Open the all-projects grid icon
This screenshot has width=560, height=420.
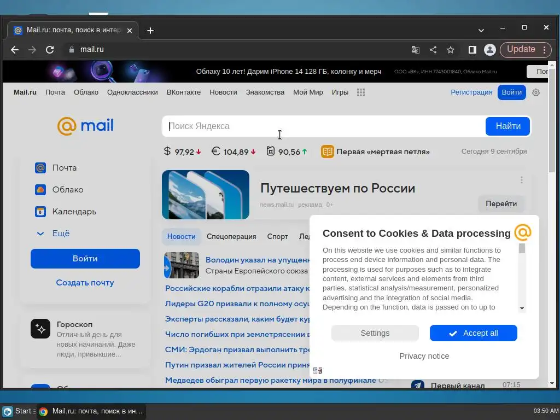pos(361,92)
